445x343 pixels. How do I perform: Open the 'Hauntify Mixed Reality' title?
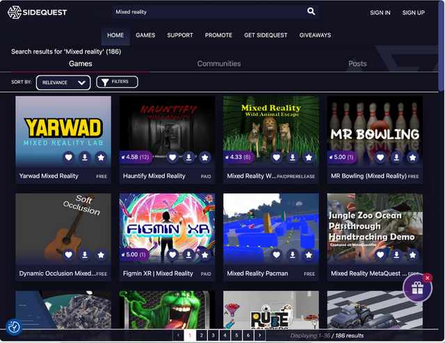(x=154, y=176)
